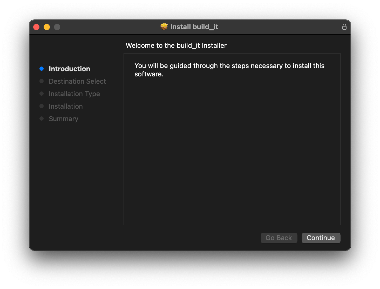Click the introduction message text pane
Screen dimensions: 380x289
click(232, 139)
